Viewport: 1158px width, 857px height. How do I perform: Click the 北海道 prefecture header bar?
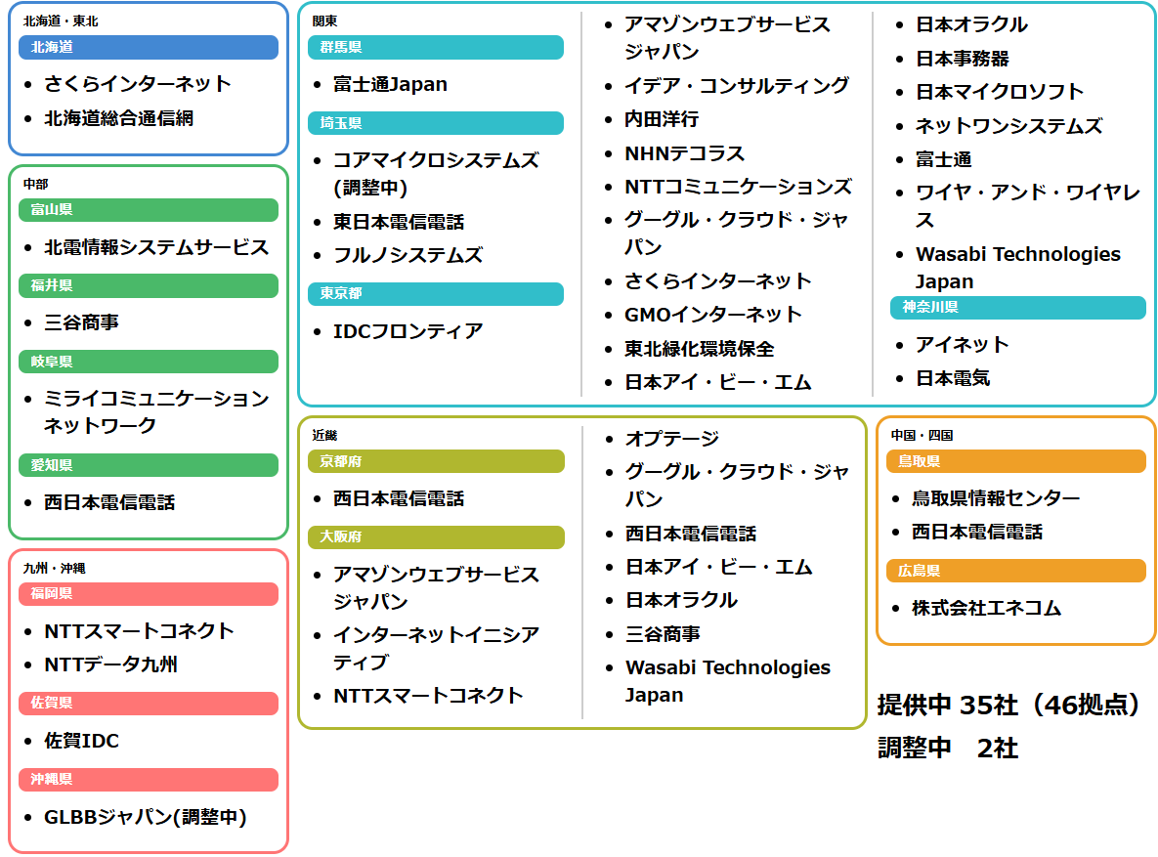coord(149,47)
